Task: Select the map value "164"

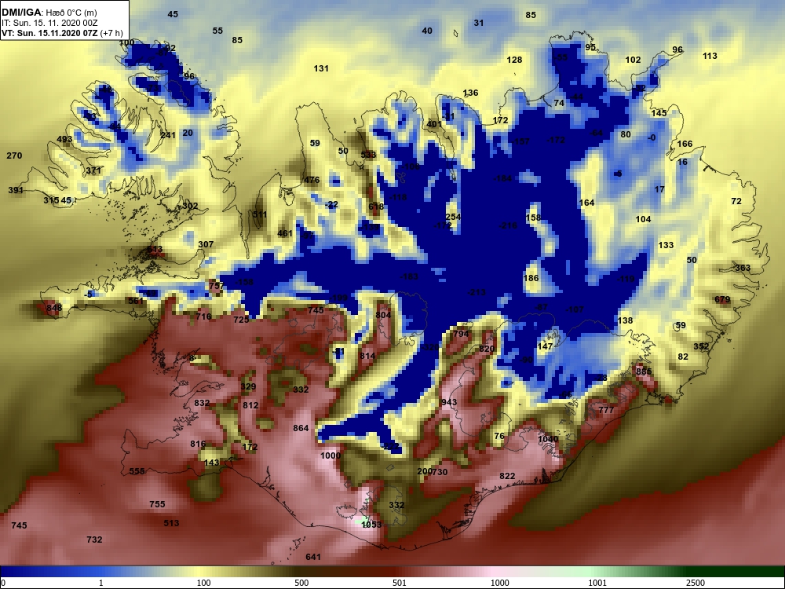Action: [586, 203]
